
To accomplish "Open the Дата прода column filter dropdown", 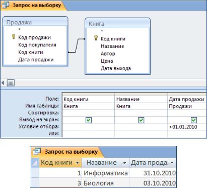I will (x=172, y=163).
